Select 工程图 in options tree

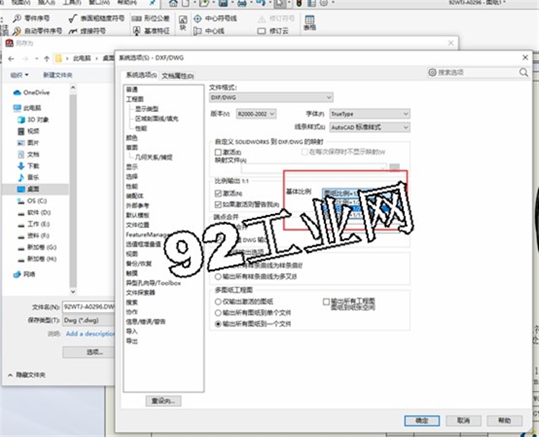pyautogui.click(x=134, y=99)
